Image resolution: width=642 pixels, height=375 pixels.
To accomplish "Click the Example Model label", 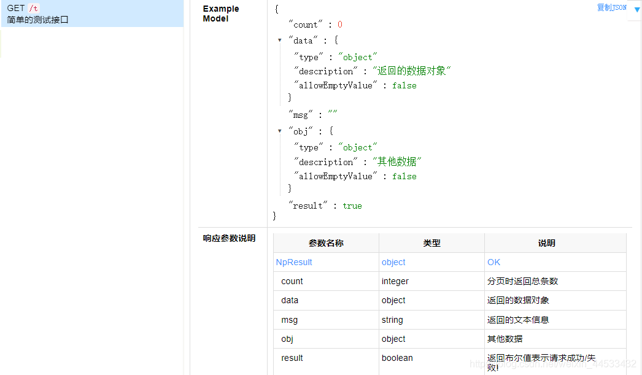I will pos(221,14).
